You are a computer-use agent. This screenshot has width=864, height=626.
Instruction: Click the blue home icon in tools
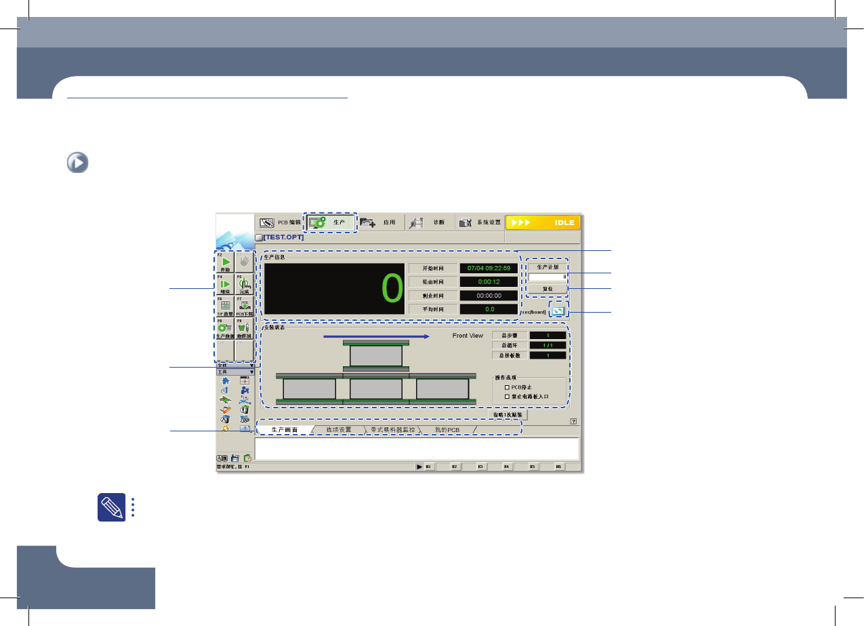(x=226, y=380)
